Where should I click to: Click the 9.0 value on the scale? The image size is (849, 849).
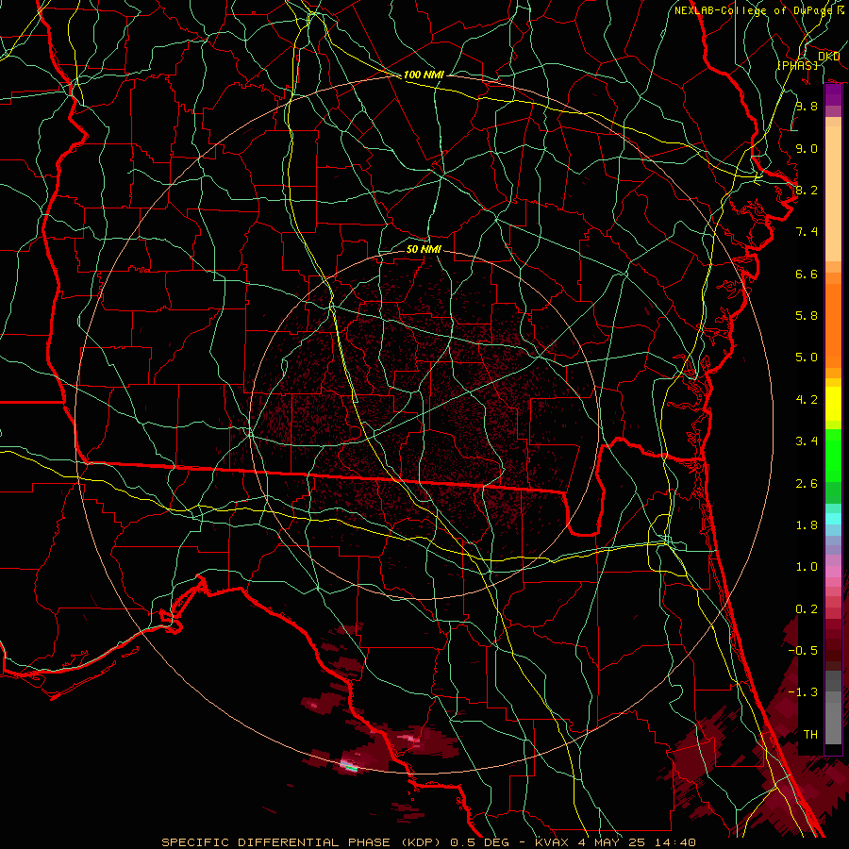807,148
